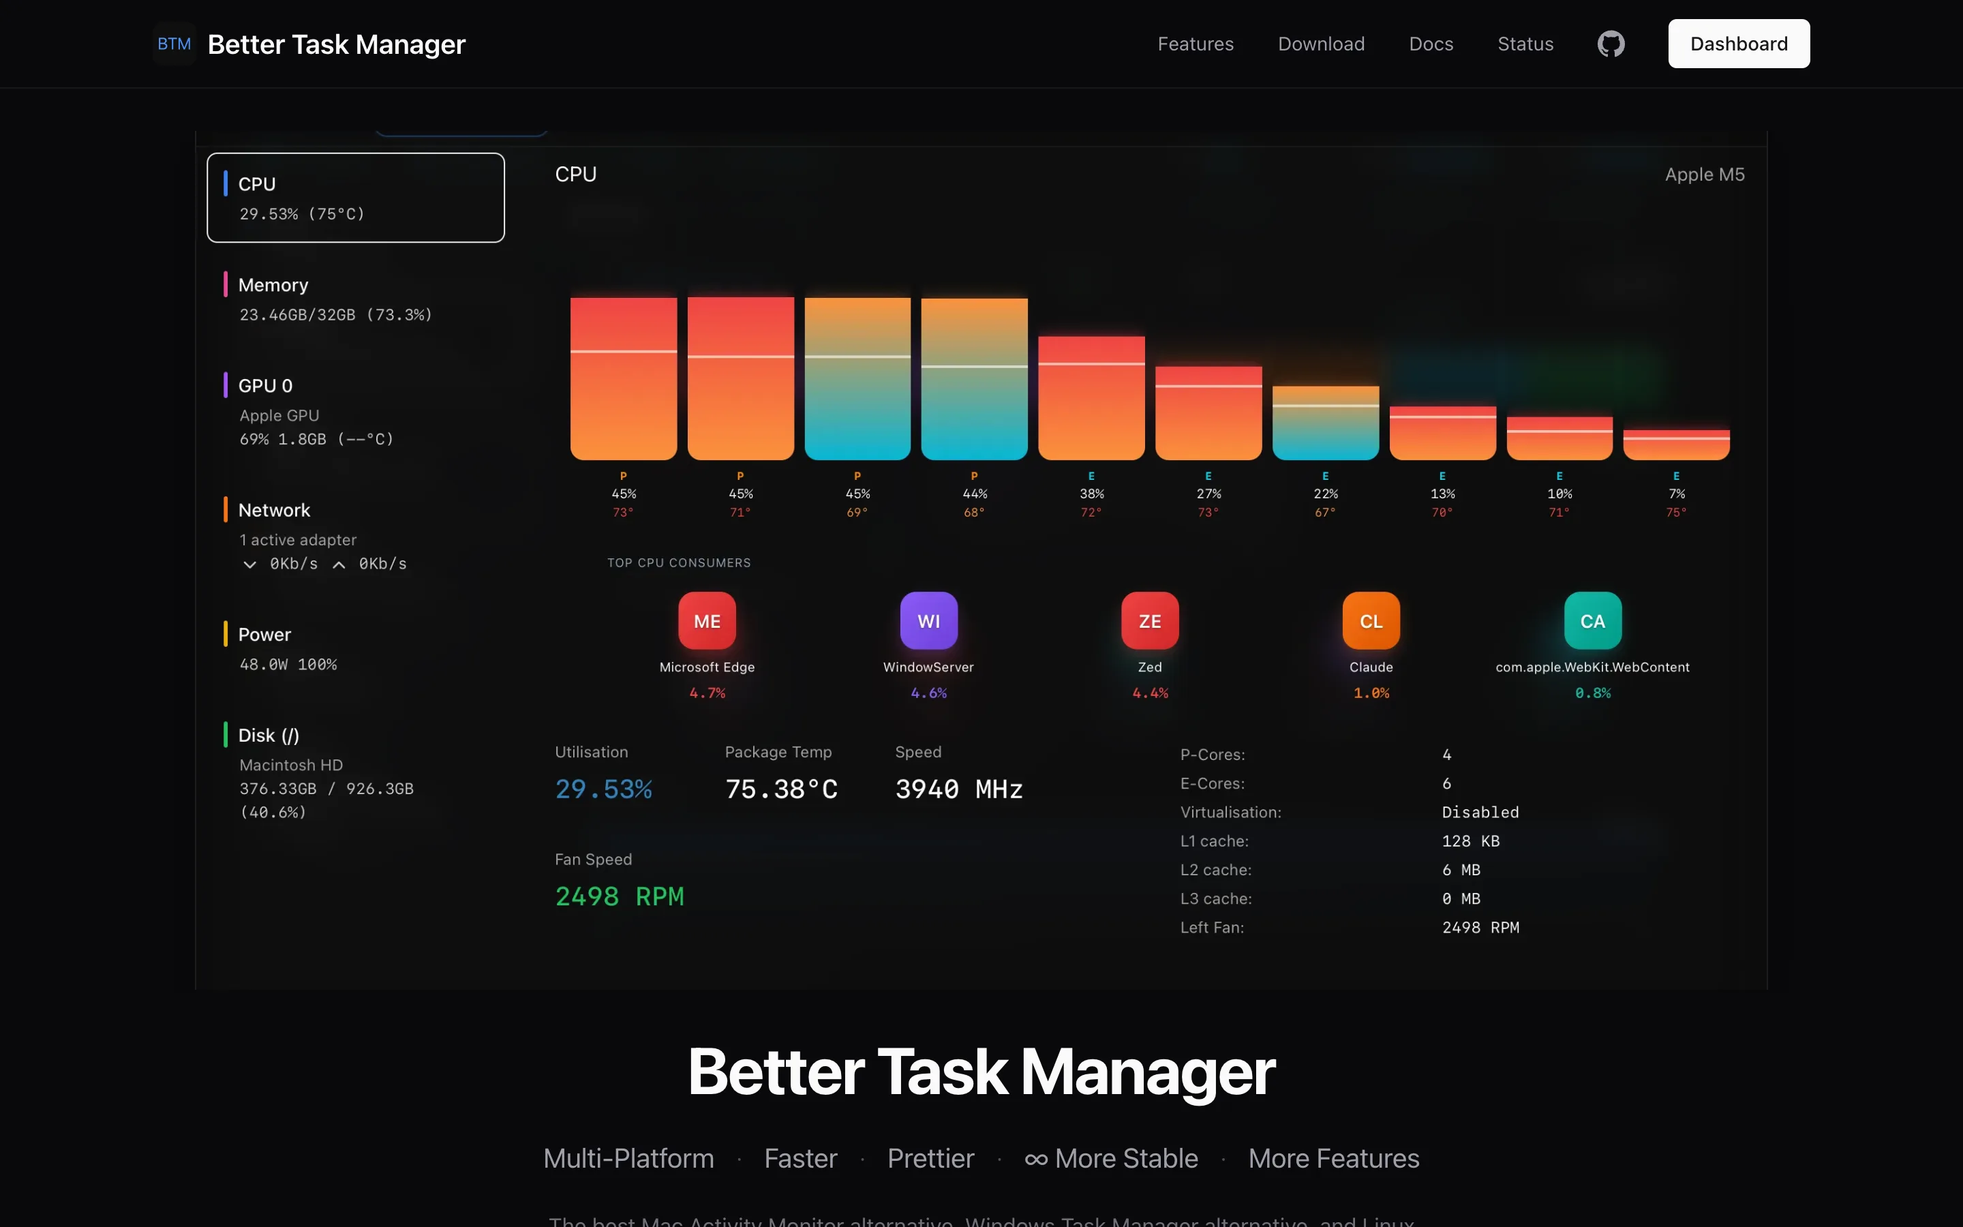Click the E-core bar at 22%
The height and width of the screenshot is (1227, 1963).
(1326, 423)
